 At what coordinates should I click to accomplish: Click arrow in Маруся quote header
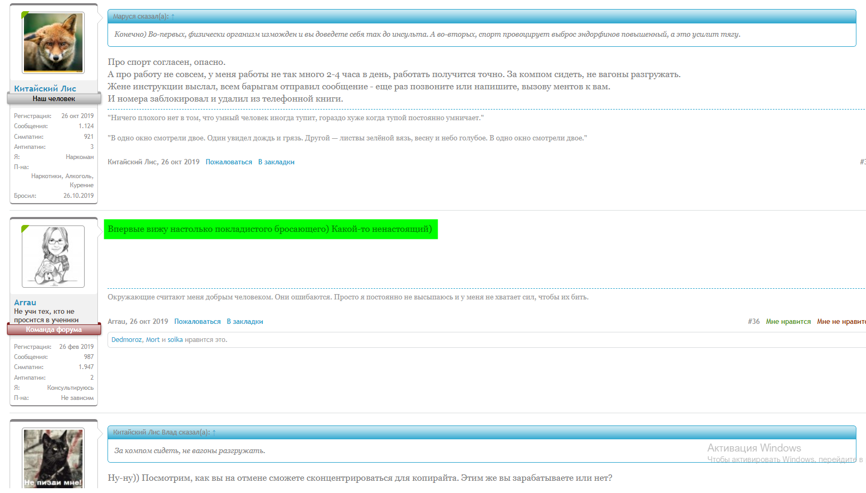point(172,16)
